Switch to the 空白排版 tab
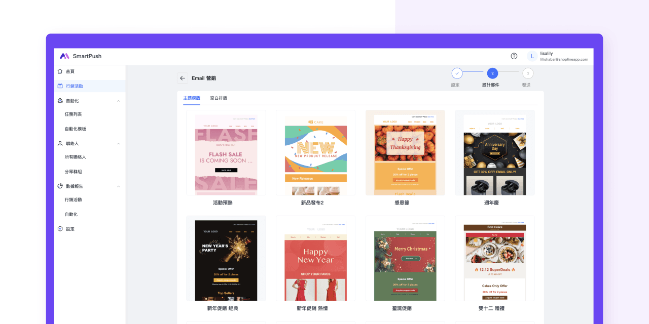The height and width of the screenshot is (324, 649). coord(219,98)
